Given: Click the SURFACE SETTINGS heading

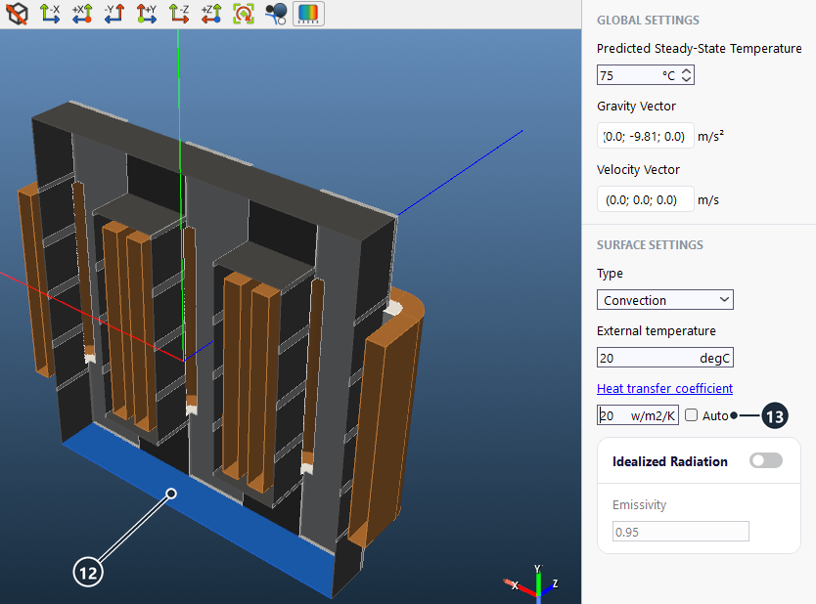Looking at the screenshot, I should [x=650, y=244].
